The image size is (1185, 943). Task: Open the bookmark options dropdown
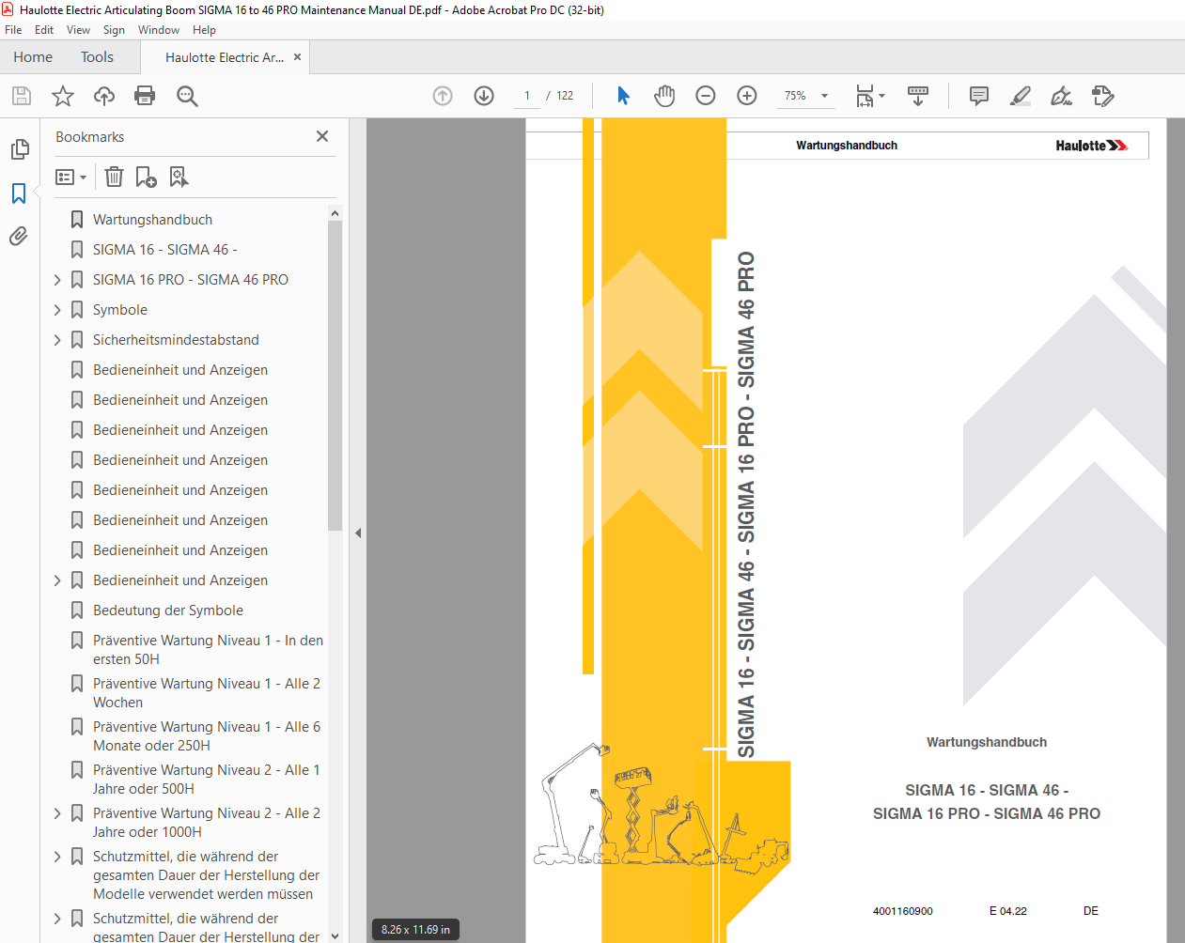(x=70, y=177)
